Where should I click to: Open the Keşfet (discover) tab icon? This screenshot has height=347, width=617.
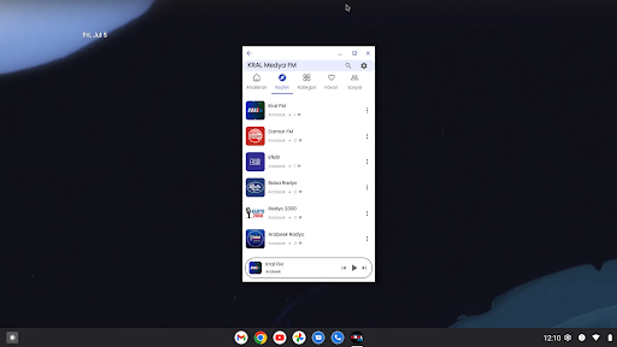282,78
